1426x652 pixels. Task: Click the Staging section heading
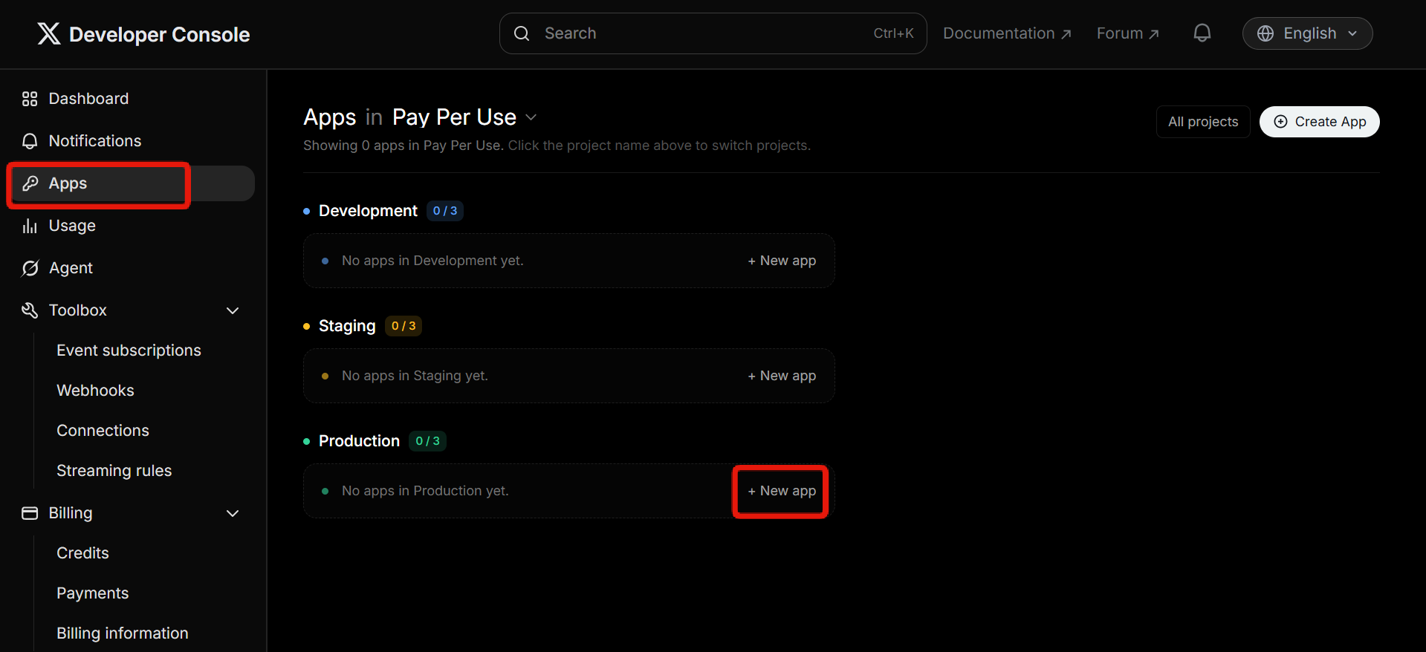tap(347, 326)
